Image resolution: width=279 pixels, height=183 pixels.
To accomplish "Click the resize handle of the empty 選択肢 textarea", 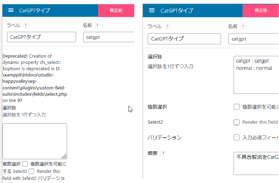I will tap(64, 156).
